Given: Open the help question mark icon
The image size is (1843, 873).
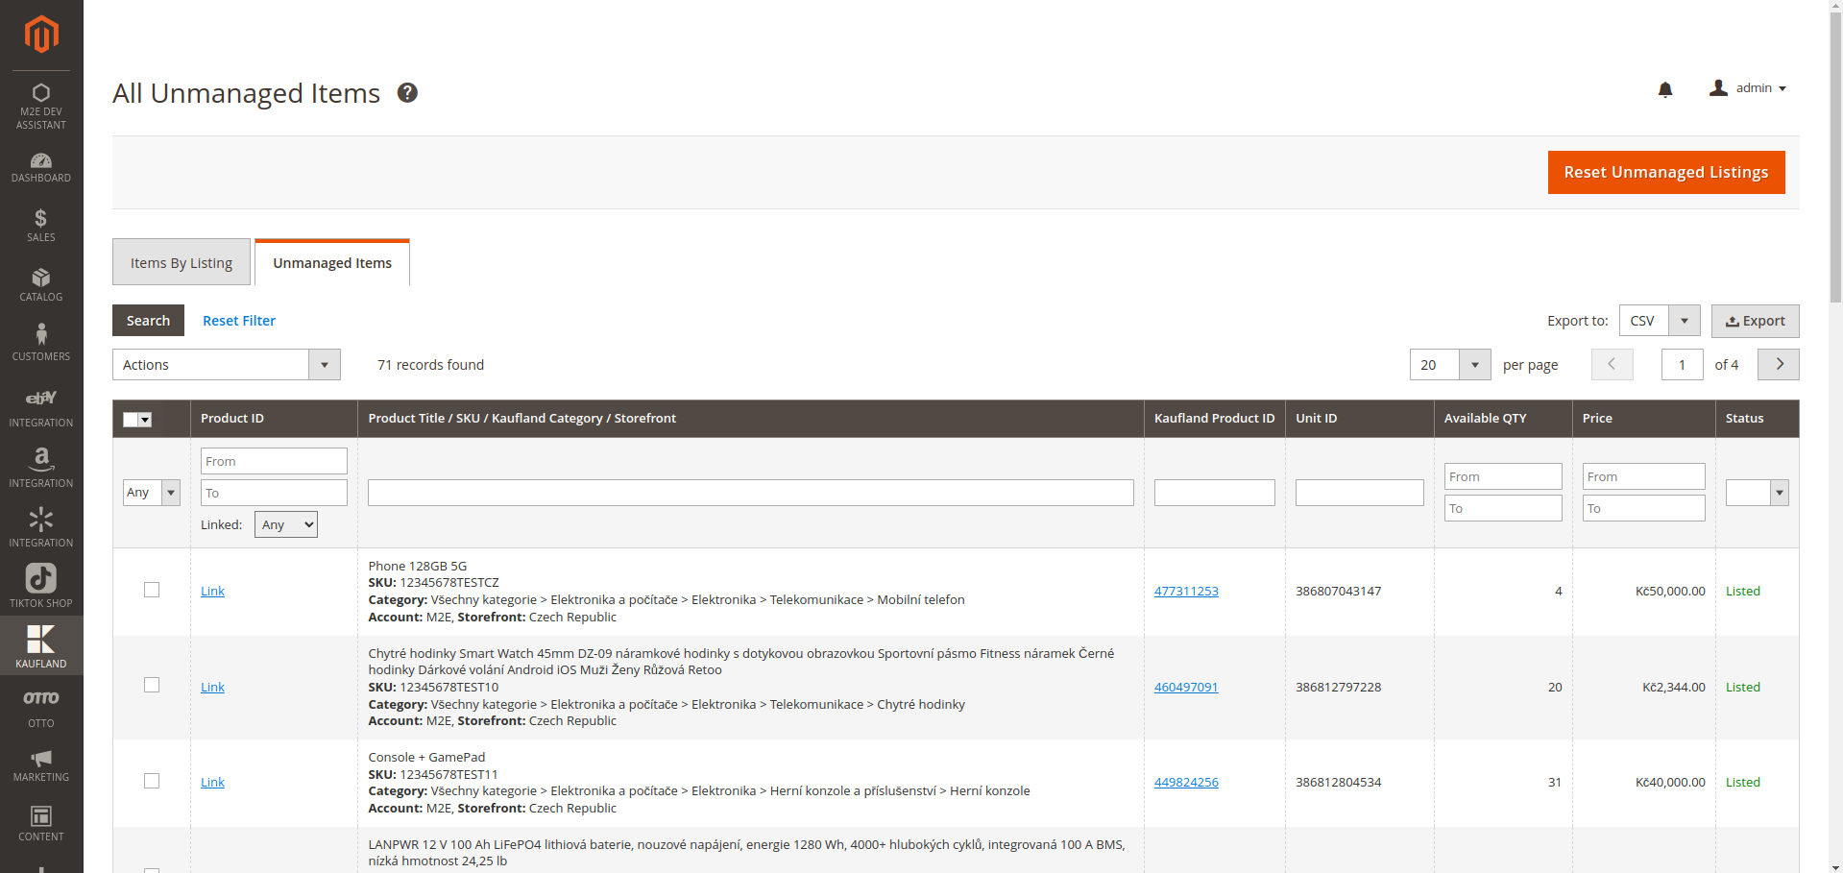Looking at the screenshot, I should tap(407, 93).
